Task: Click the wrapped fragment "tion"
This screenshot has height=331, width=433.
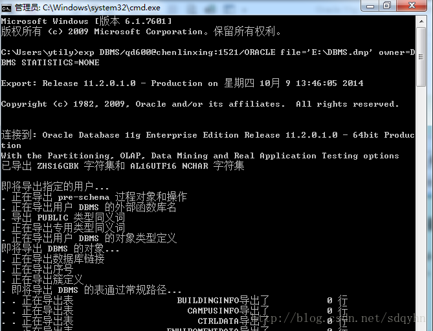Action: tap(11, 145)
